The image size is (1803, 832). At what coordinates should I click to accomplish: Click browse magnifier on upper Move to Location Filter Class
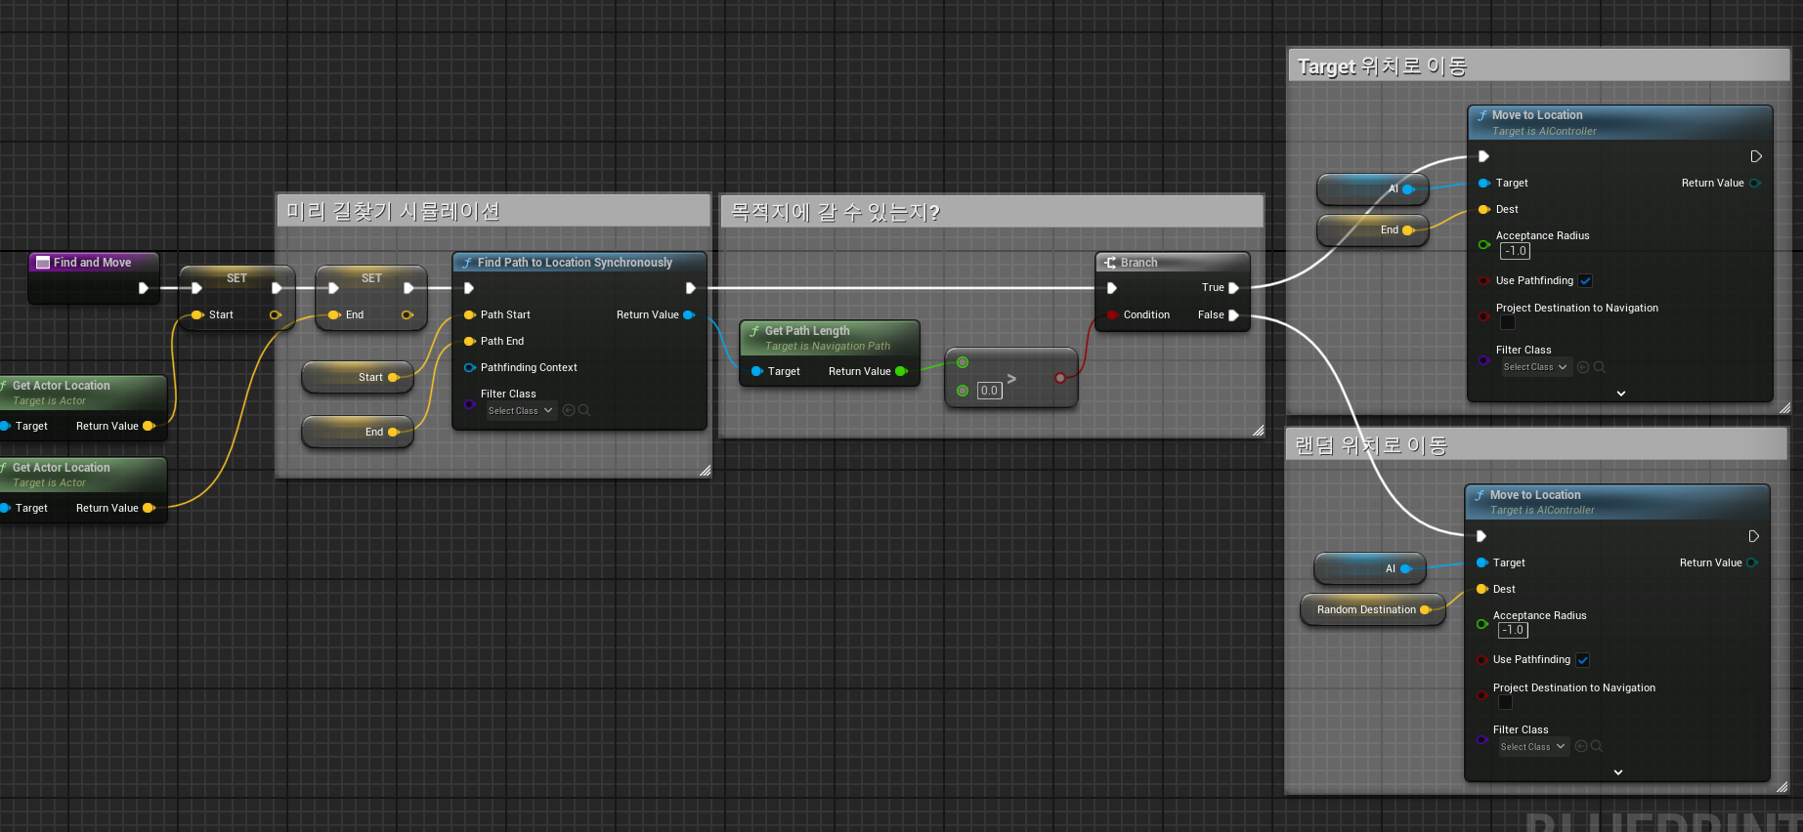pyautogui.click(x=1600, y=367)
